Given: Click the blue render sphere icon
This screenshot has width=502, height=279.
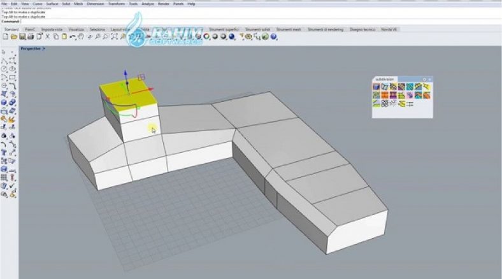Looking at the screenshot, I should 232,37.
